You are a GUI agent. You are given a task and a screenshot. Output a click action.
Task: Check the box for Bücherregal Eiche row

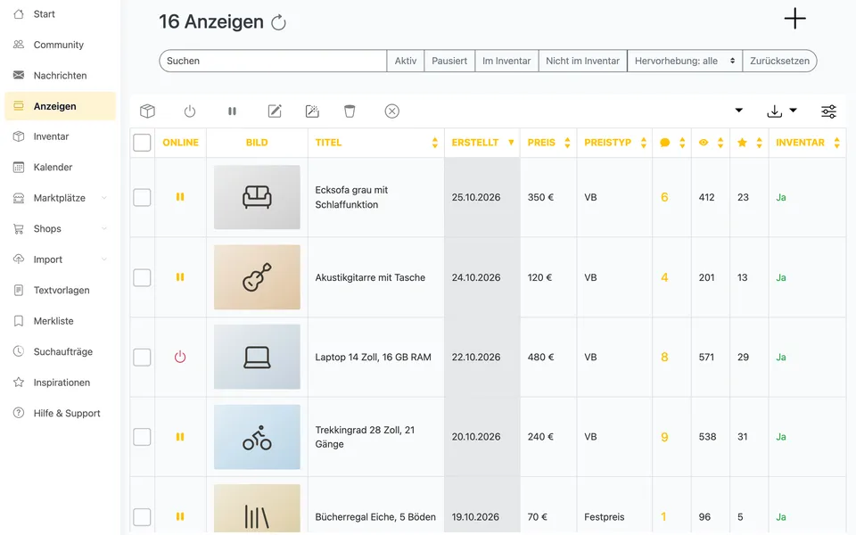(142, 516)
